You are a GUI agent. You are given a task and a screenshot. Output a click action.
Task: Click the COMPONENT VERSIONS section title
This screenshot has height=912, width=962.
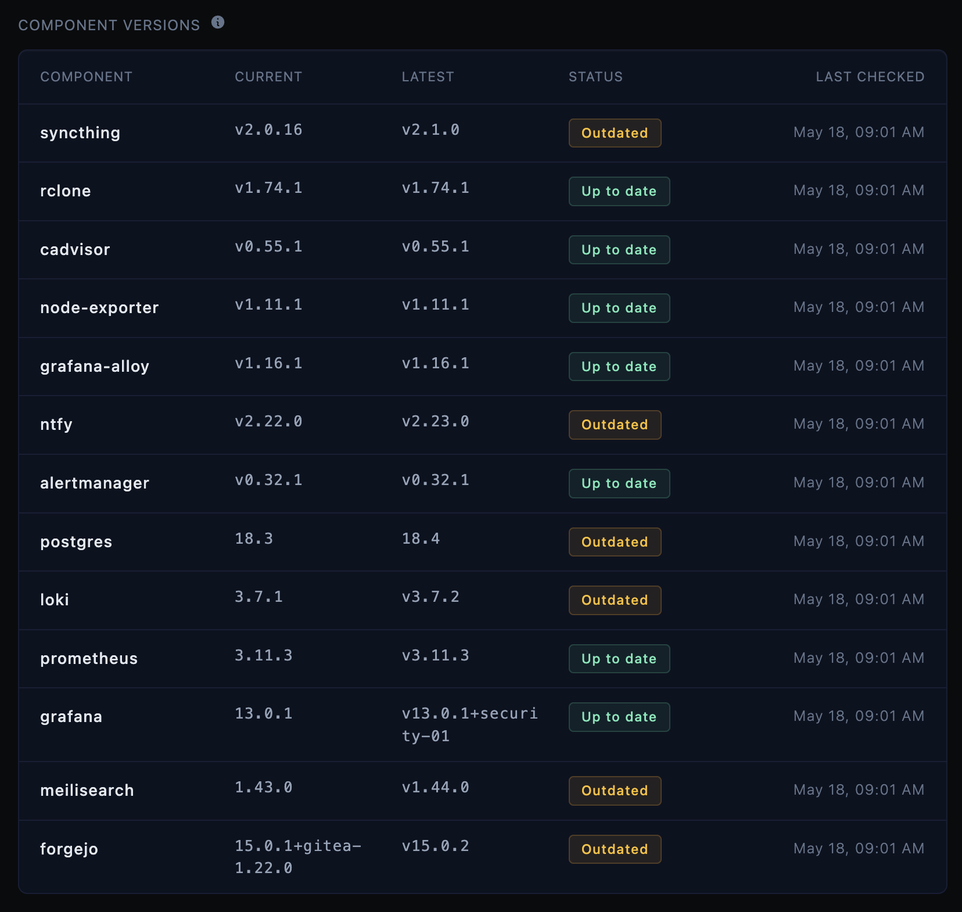pyautogui.click(x=109, y=25)
